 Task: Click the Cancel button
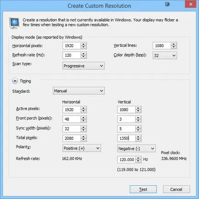coord(177,189)
